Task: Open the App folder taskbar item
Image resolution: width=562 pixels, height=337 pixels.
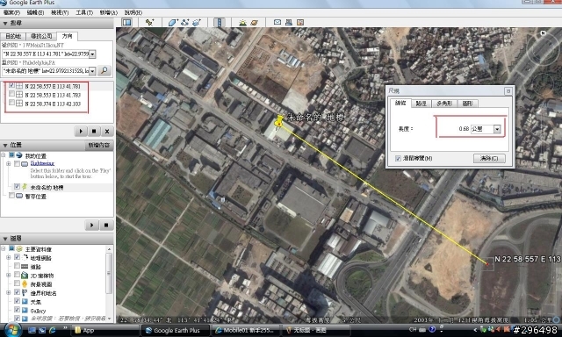Action: click(104, 330)
